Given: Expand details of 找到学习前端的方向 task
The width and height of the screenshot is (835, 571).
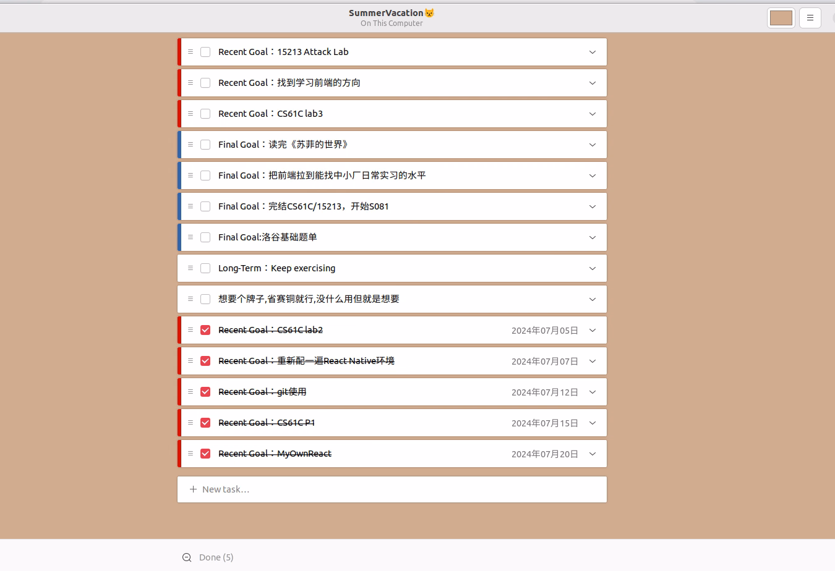Looking at the screenshot, I should 593,83.
